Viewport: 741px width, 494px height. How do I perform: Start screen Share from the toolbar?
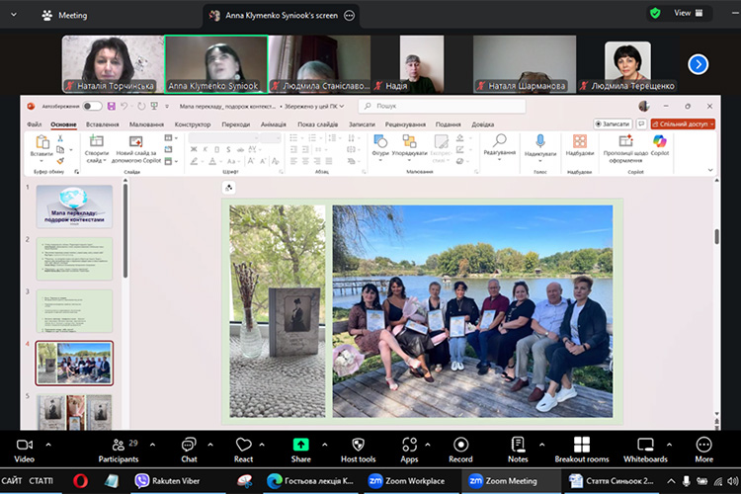point(300,445)
